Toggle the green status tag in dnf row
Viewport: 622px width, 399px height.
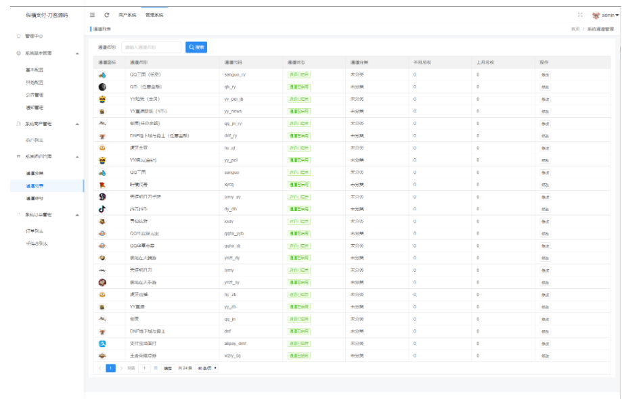(x=298, y=331)
